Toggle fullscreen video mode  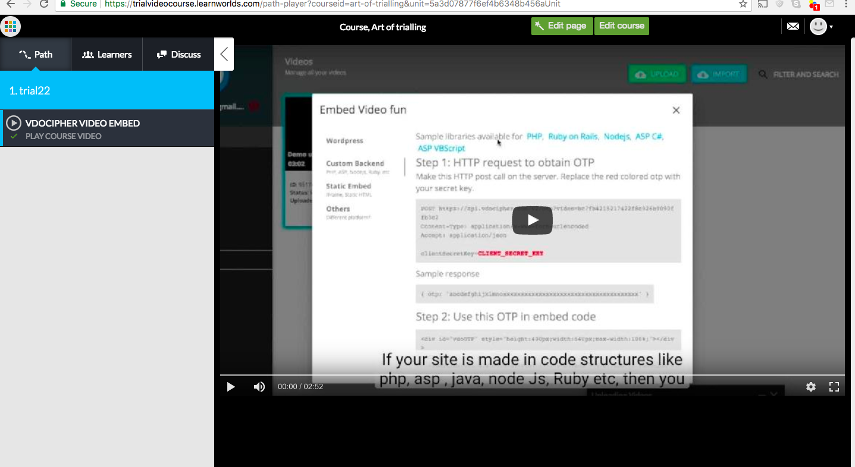coord(834,387)
